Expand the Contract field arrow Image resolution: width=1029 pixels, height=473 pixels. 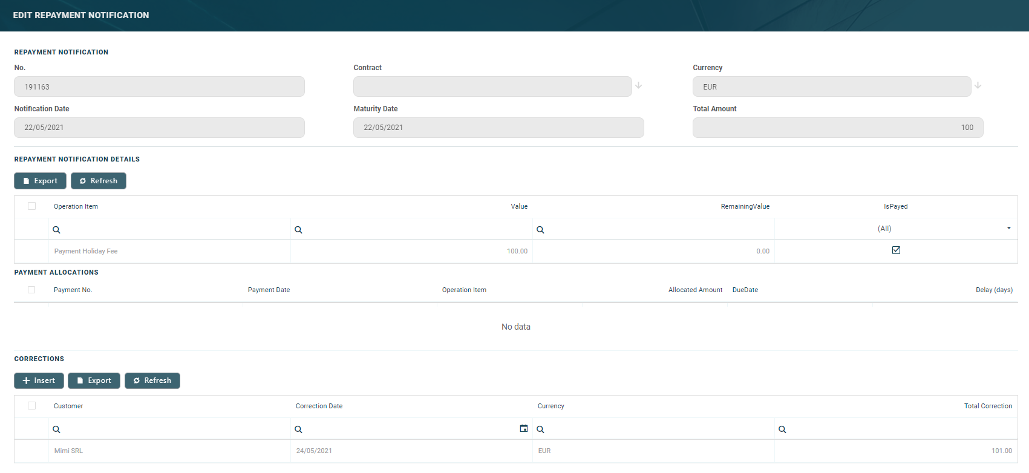pyautogui.click(x=638, y=86)
